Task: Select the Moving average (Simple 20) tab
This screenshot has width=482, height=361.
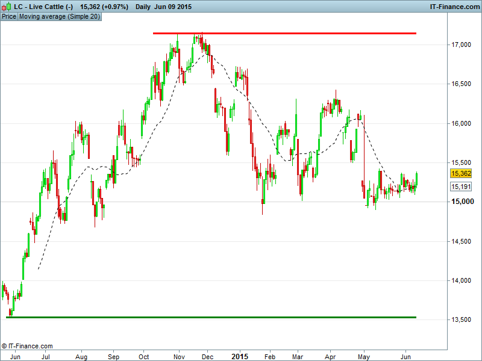Action: click(x=60, y=17)
